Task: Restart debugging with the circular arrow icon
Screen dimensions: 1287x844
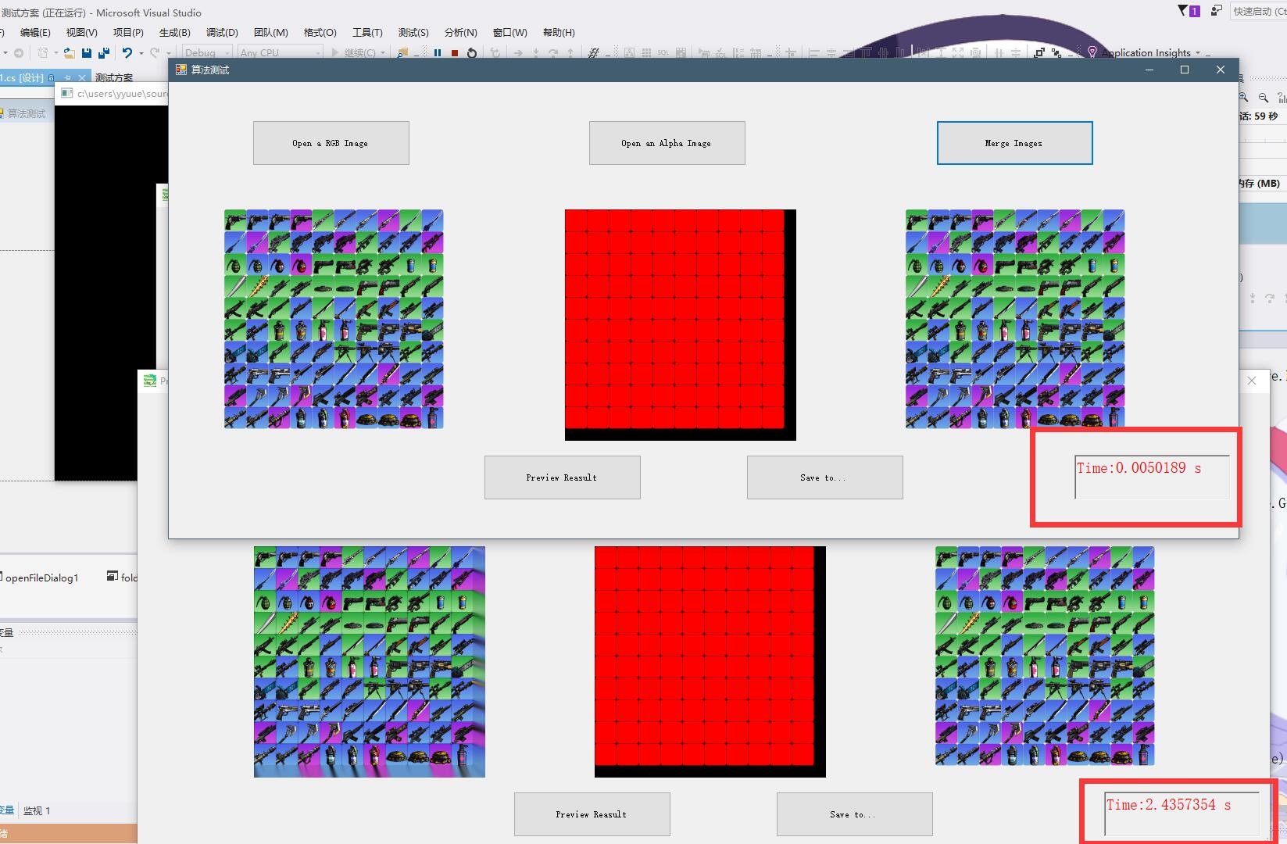Action: pyautogui.click(x=472, y=52)
